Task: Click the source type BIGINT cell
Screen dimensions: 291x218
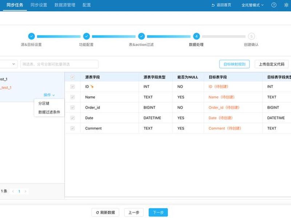Action: coord(150,107)
